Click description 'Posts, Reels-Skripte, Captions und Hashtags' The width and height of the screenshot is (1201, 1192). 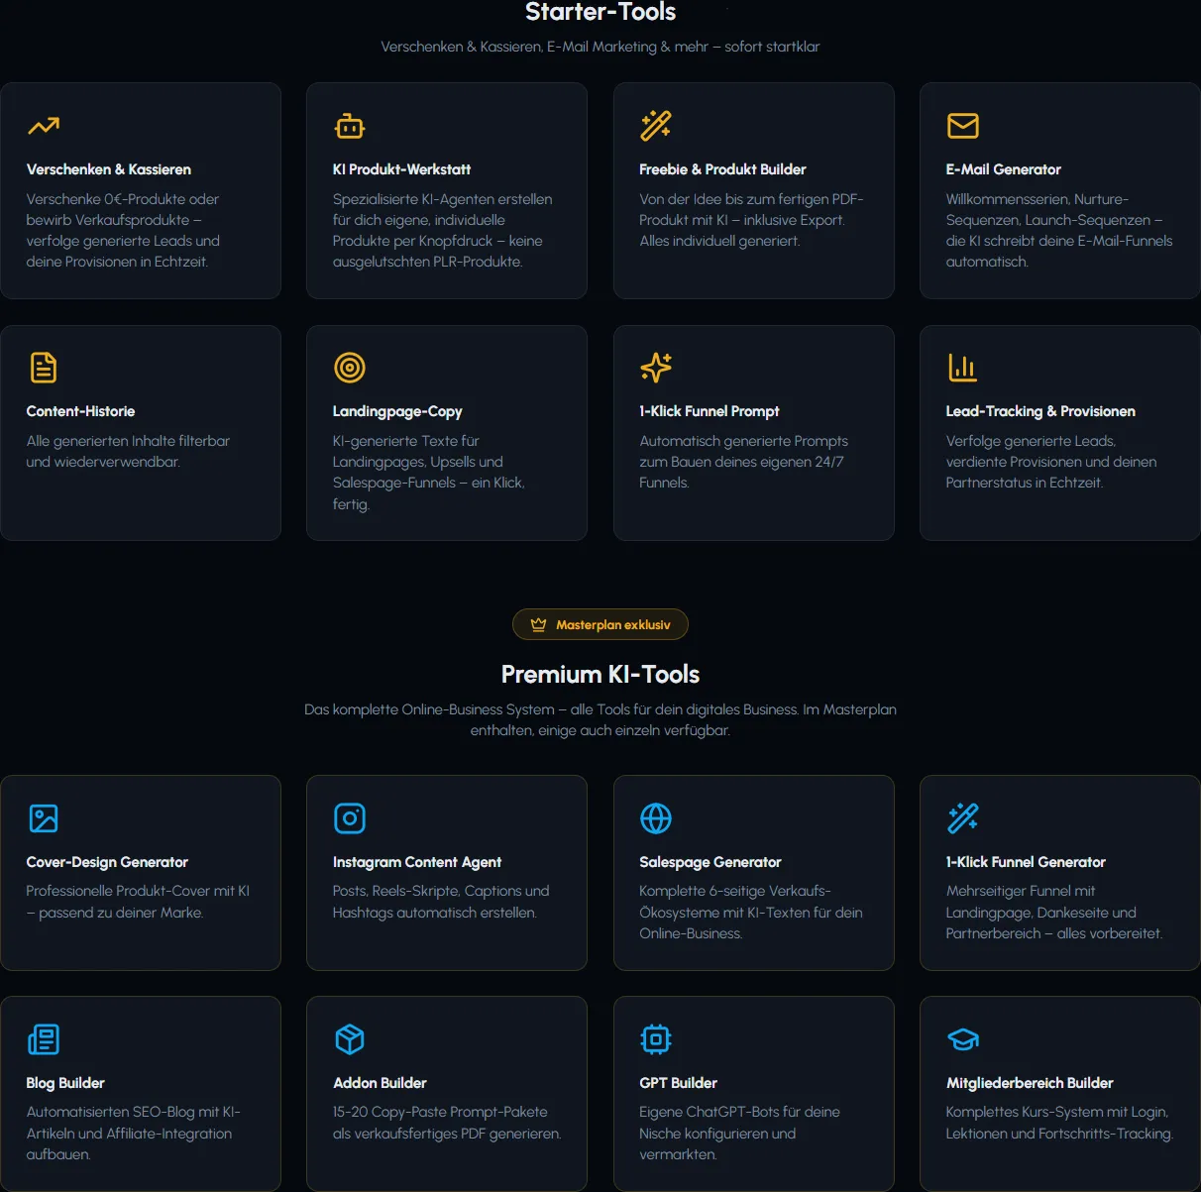441,902
